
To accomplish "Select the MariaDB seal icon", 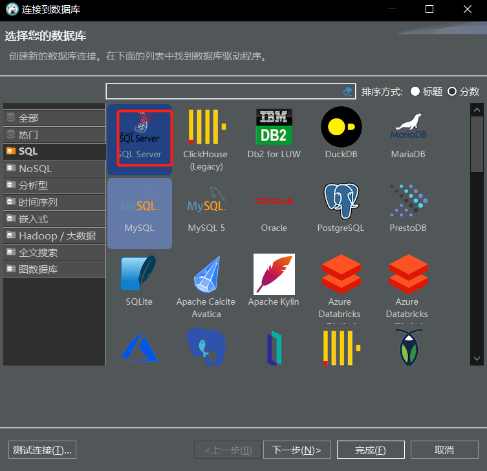I will coord(408,126).
